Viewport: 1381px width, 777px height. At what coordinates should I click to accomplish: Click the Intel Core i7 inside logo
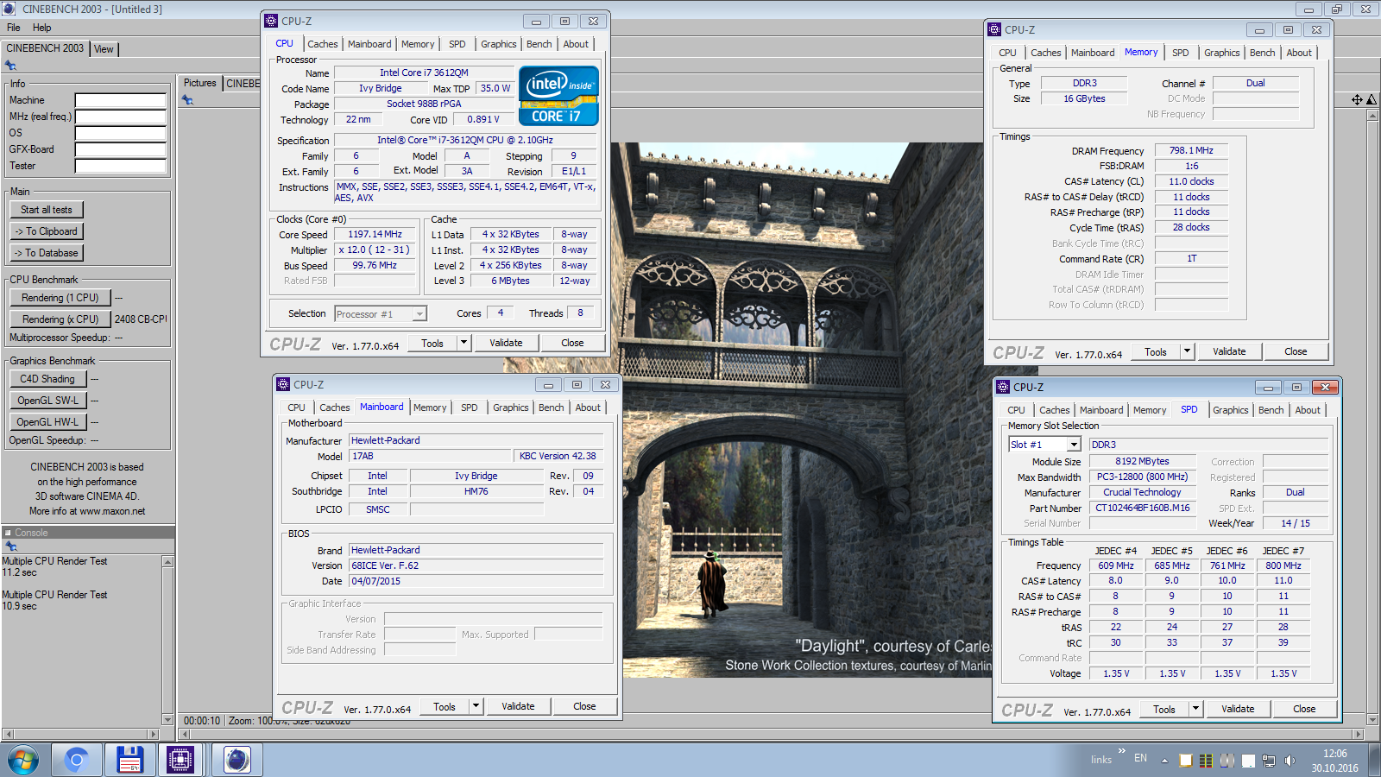coord(558,96)
